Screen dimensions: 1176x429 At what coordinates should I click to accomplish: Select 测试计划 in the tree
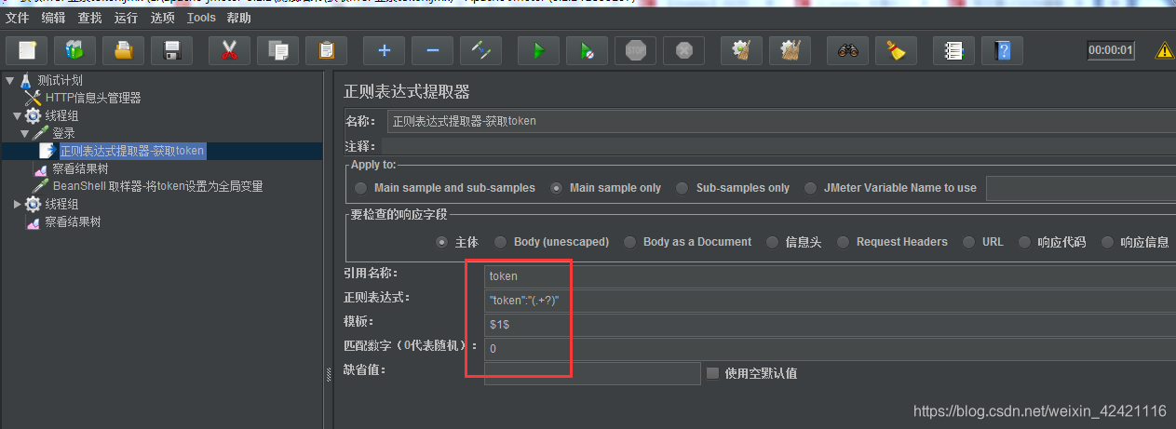click(x=60, y=80)
